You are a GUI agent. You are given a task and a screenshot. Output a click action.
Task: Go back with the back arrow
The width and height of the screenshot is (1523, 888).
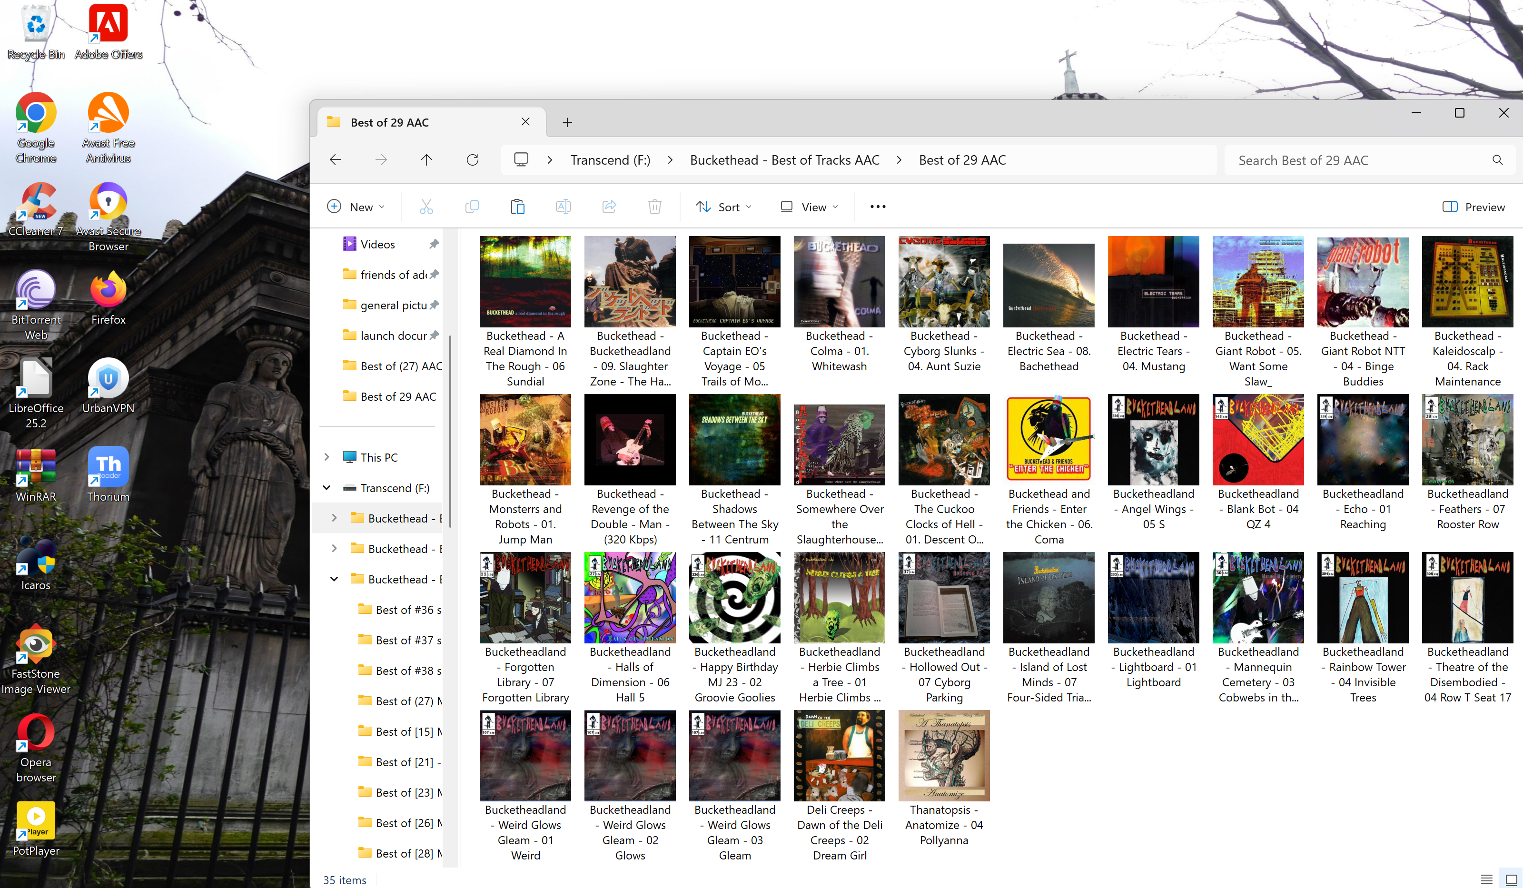point(336,159)
